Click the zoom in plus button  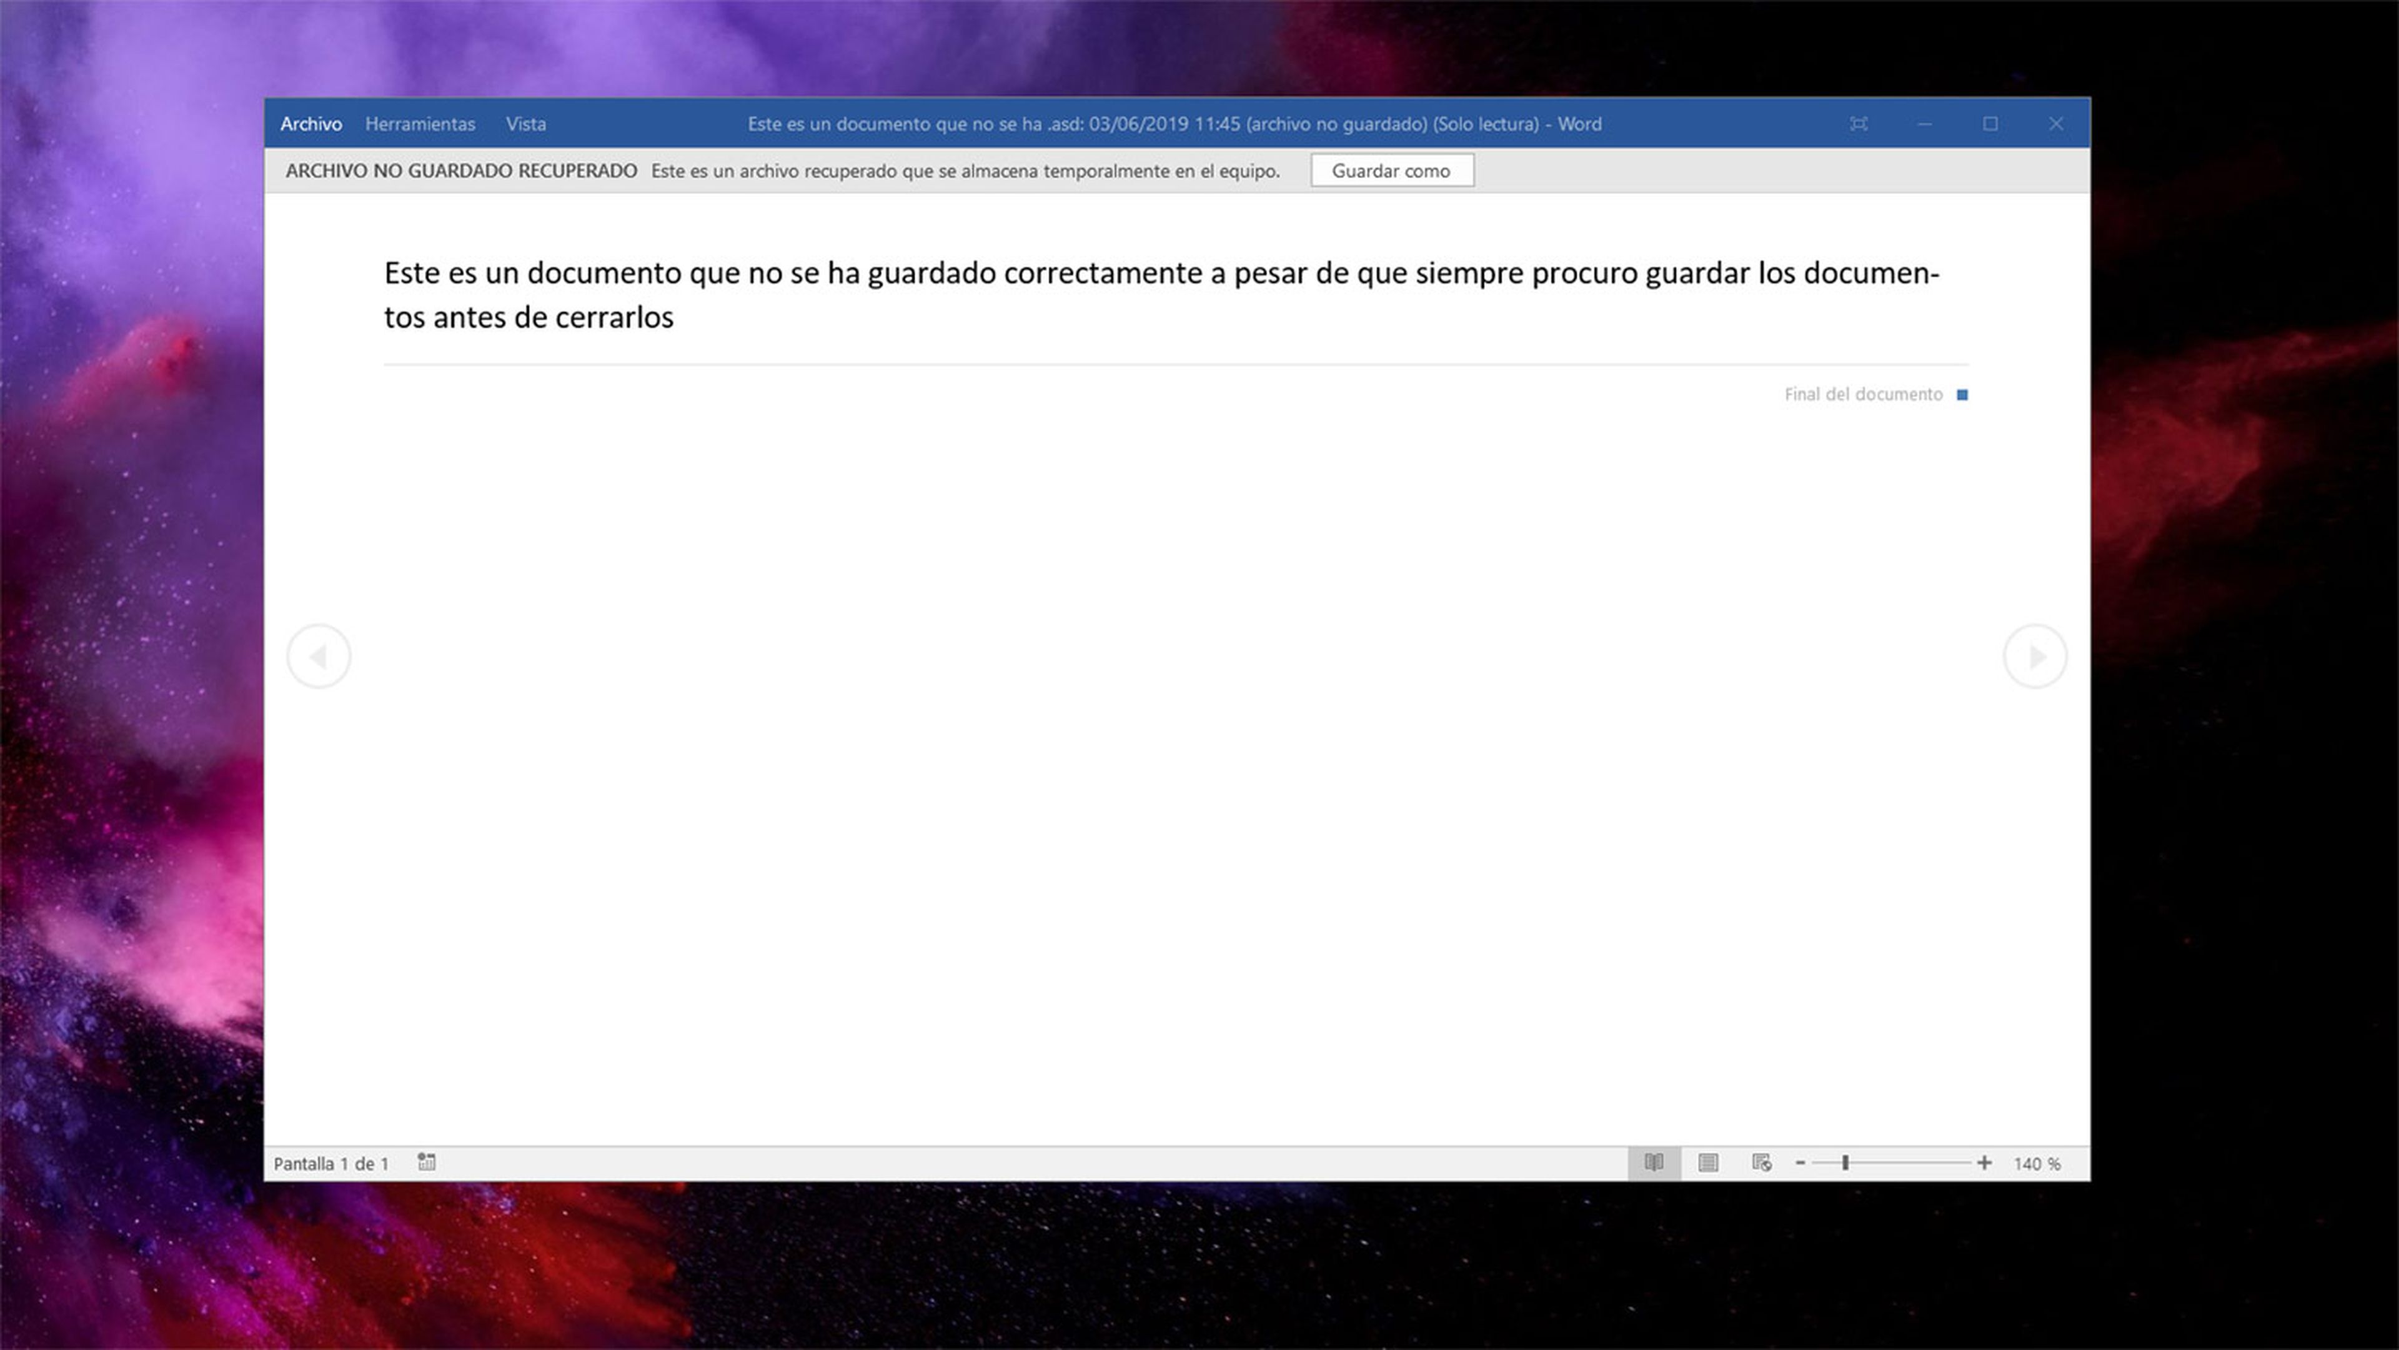[1984, 1163]
